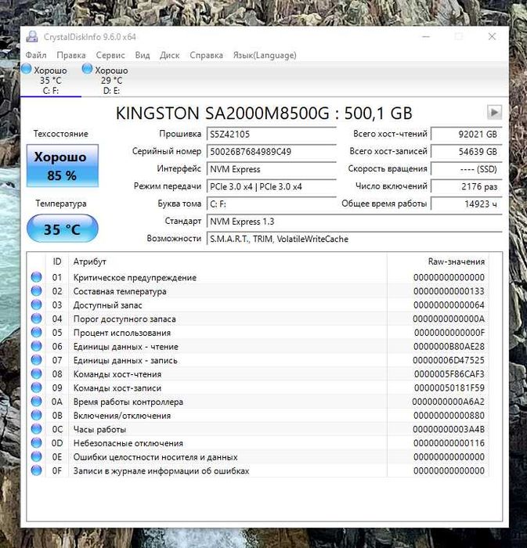Click raw value 0000000003A4B
Screen dimensions: 527x548
tap(449, 429)
